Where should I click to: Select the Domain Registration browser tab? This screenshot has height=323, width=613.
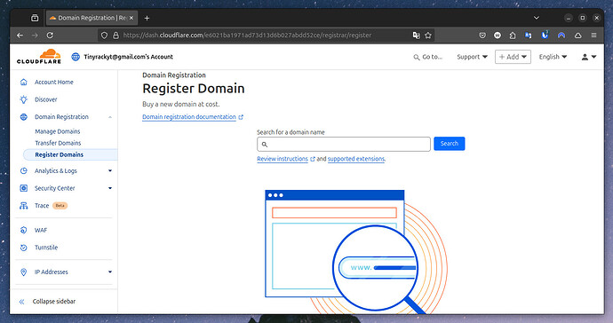[x=92, y=18]
